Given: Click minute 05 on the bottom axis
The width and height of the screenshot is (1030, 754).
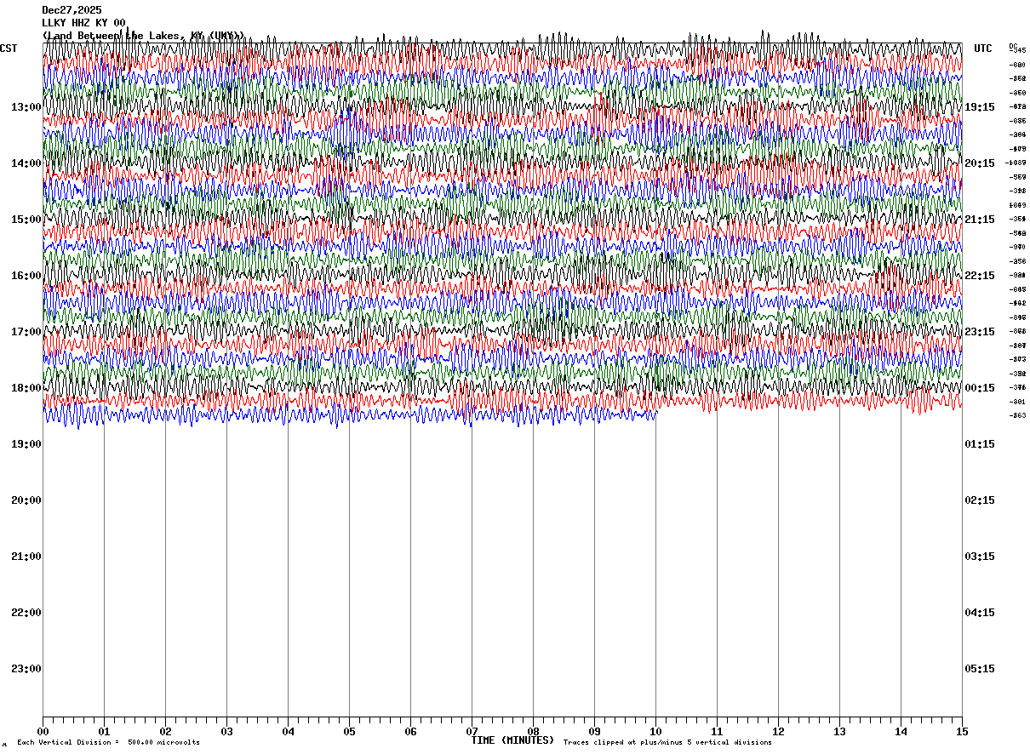Looking at the screenshot, I should click(x=349, y=731).
